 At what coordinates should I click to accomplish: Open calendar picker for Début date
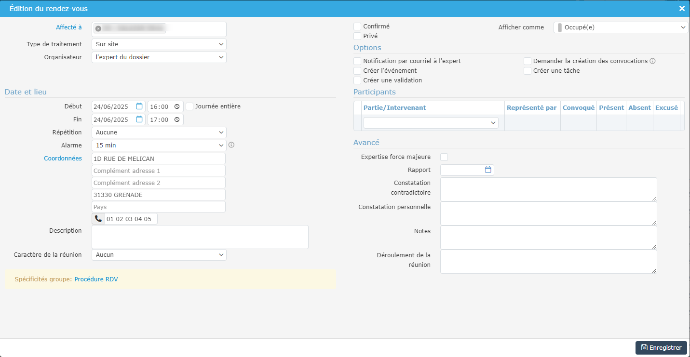[139, 106]
